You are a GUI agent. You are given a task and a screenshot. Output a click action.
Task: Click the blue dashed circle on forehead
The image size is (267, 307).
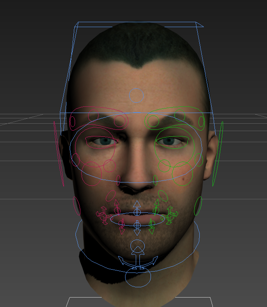(137, 95)
